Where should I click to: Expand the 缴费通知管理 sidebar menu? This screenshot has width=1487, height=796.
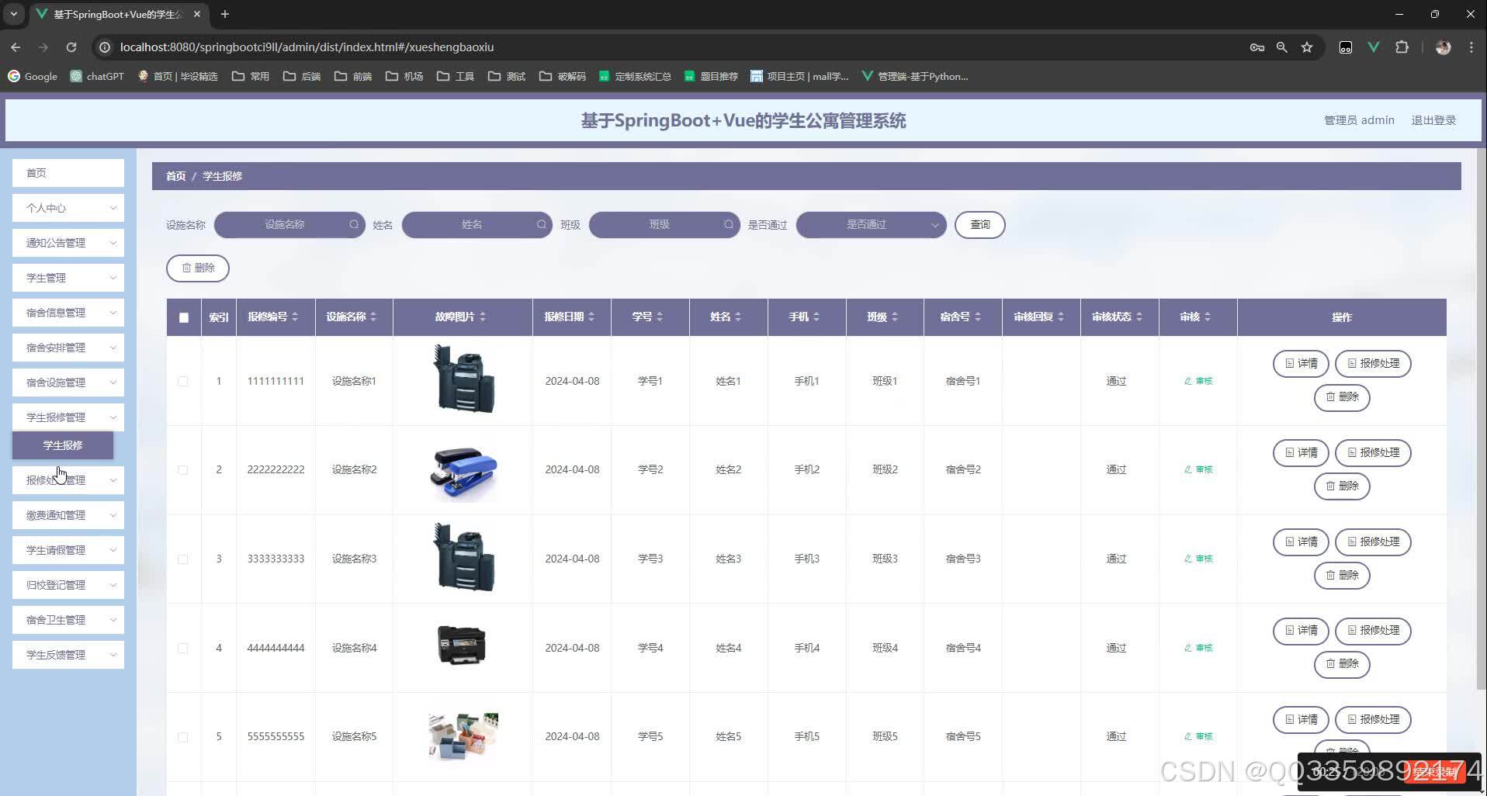(x=68, y=515)
